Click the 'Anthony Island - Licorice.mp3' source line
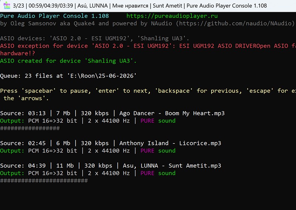The height and width of the screenshot is (210, 296). pyautogui.click(x=111, y=143)
